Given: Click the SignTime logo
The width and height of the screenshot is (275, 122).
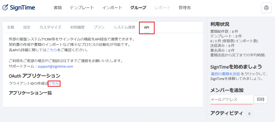Looking at the screenshot, I should [x=19, y=8].
